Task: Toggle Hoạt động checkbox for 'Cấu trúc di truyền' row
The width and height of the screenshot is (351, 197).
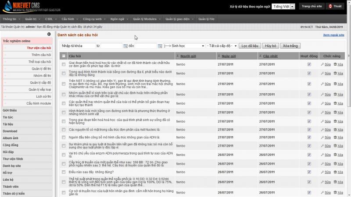Action: pos(309,164)
